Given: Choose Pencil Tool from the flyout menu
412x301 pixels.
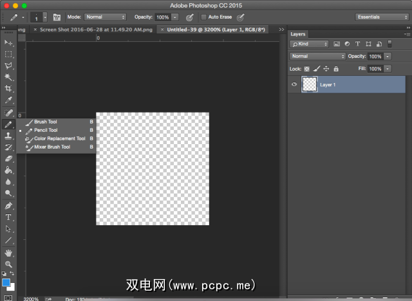Looking at the screenshot, I should pyautogui.click(x=46, y=130).
